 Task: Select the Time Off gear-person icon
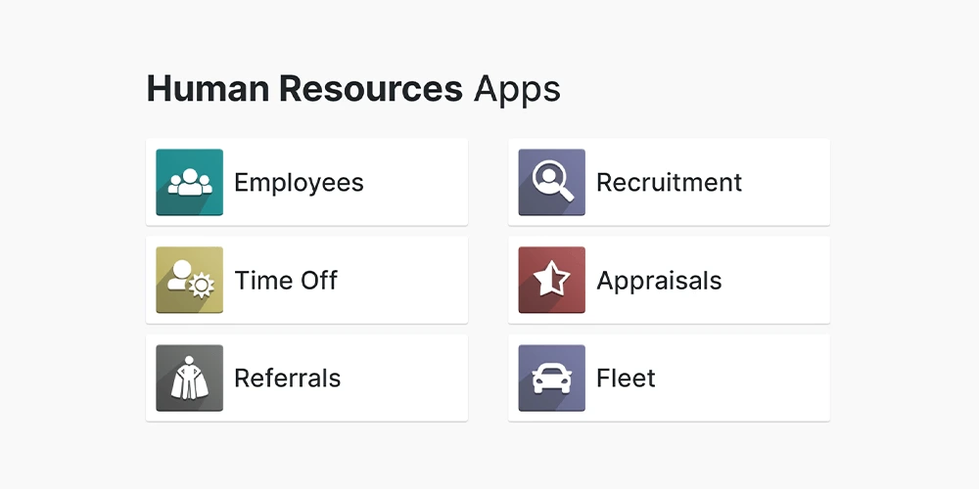189,280
